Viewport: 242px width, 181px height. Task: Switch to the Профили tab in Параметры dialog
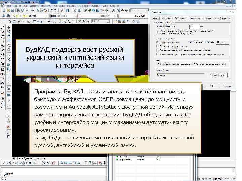tap(206, 19)
